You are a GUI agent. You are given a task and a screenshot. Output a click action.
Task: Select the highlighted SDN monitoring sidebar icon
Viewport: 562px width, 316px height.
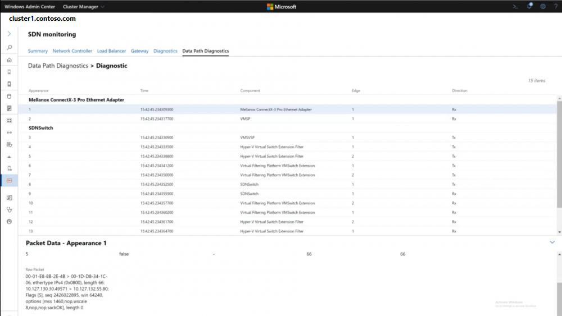[x=10, y=180]
